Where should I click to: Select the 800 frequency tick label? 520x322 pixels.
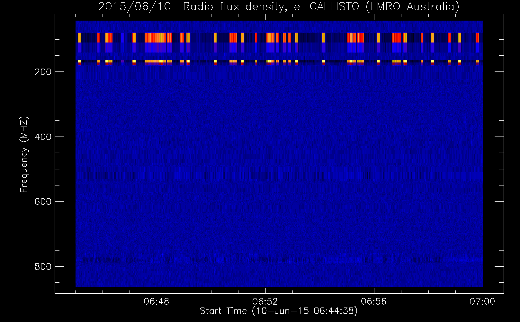pos(43,267)
